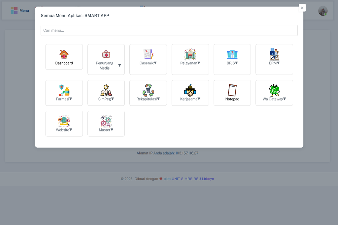Expand the Wa Gateway dropdown arrow
This screenshot has height=225, width=338.
pos(285,99)
